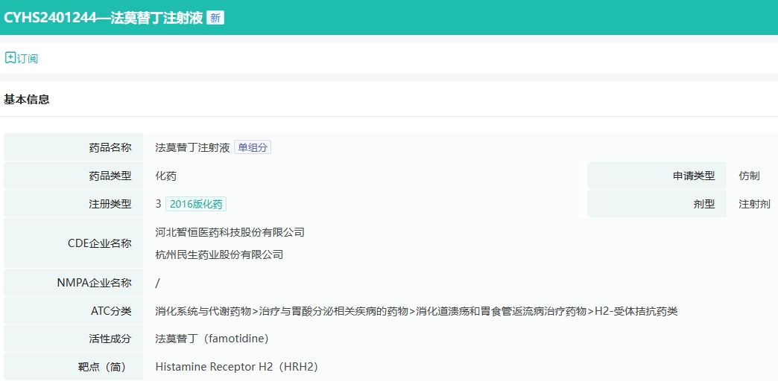Click the 靶点（简） row label

coord(104,367)
